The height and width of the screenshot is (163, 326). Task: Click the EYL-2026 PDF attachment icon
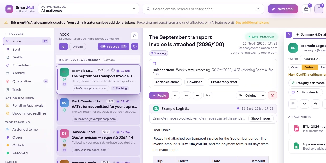pyautogui.click(x=296, y=129)
